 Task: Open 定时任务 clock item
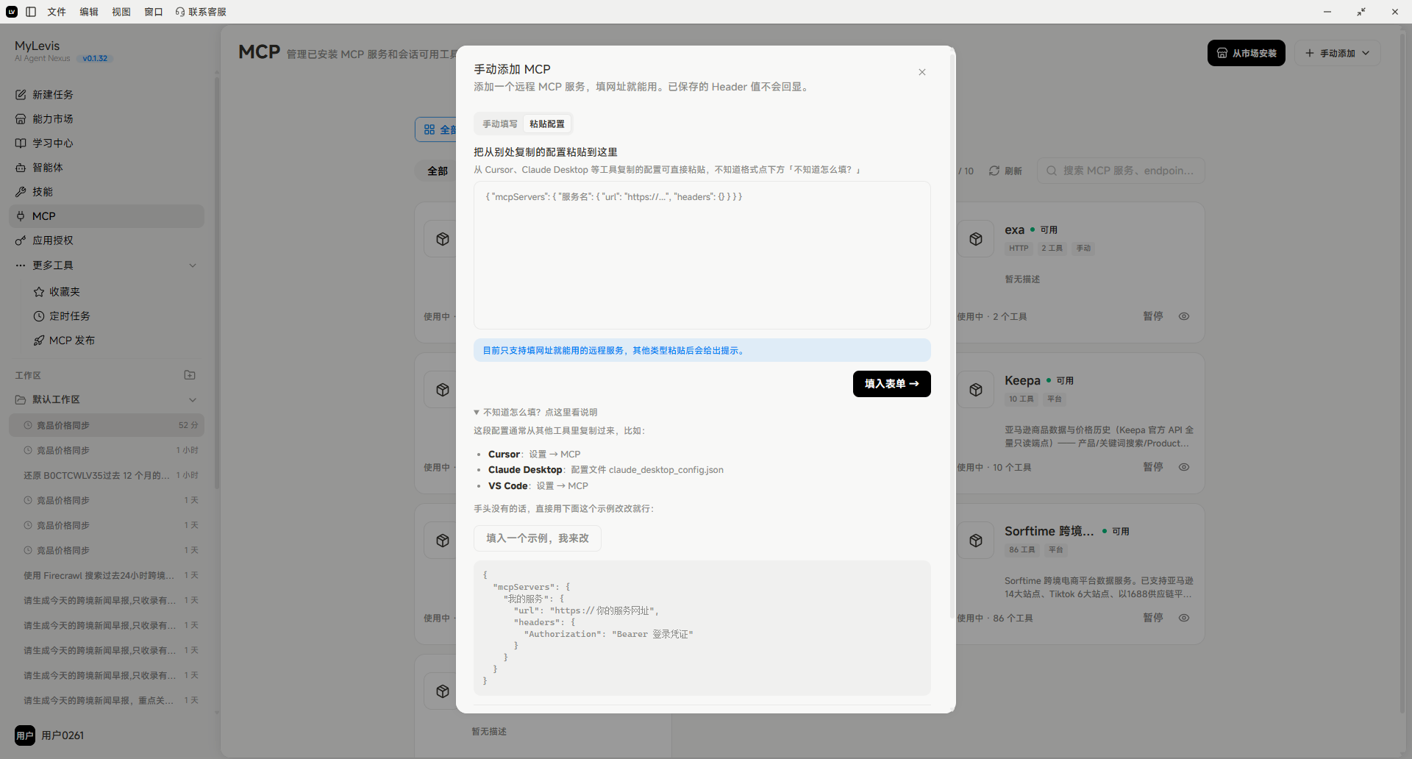click(115, 316)
